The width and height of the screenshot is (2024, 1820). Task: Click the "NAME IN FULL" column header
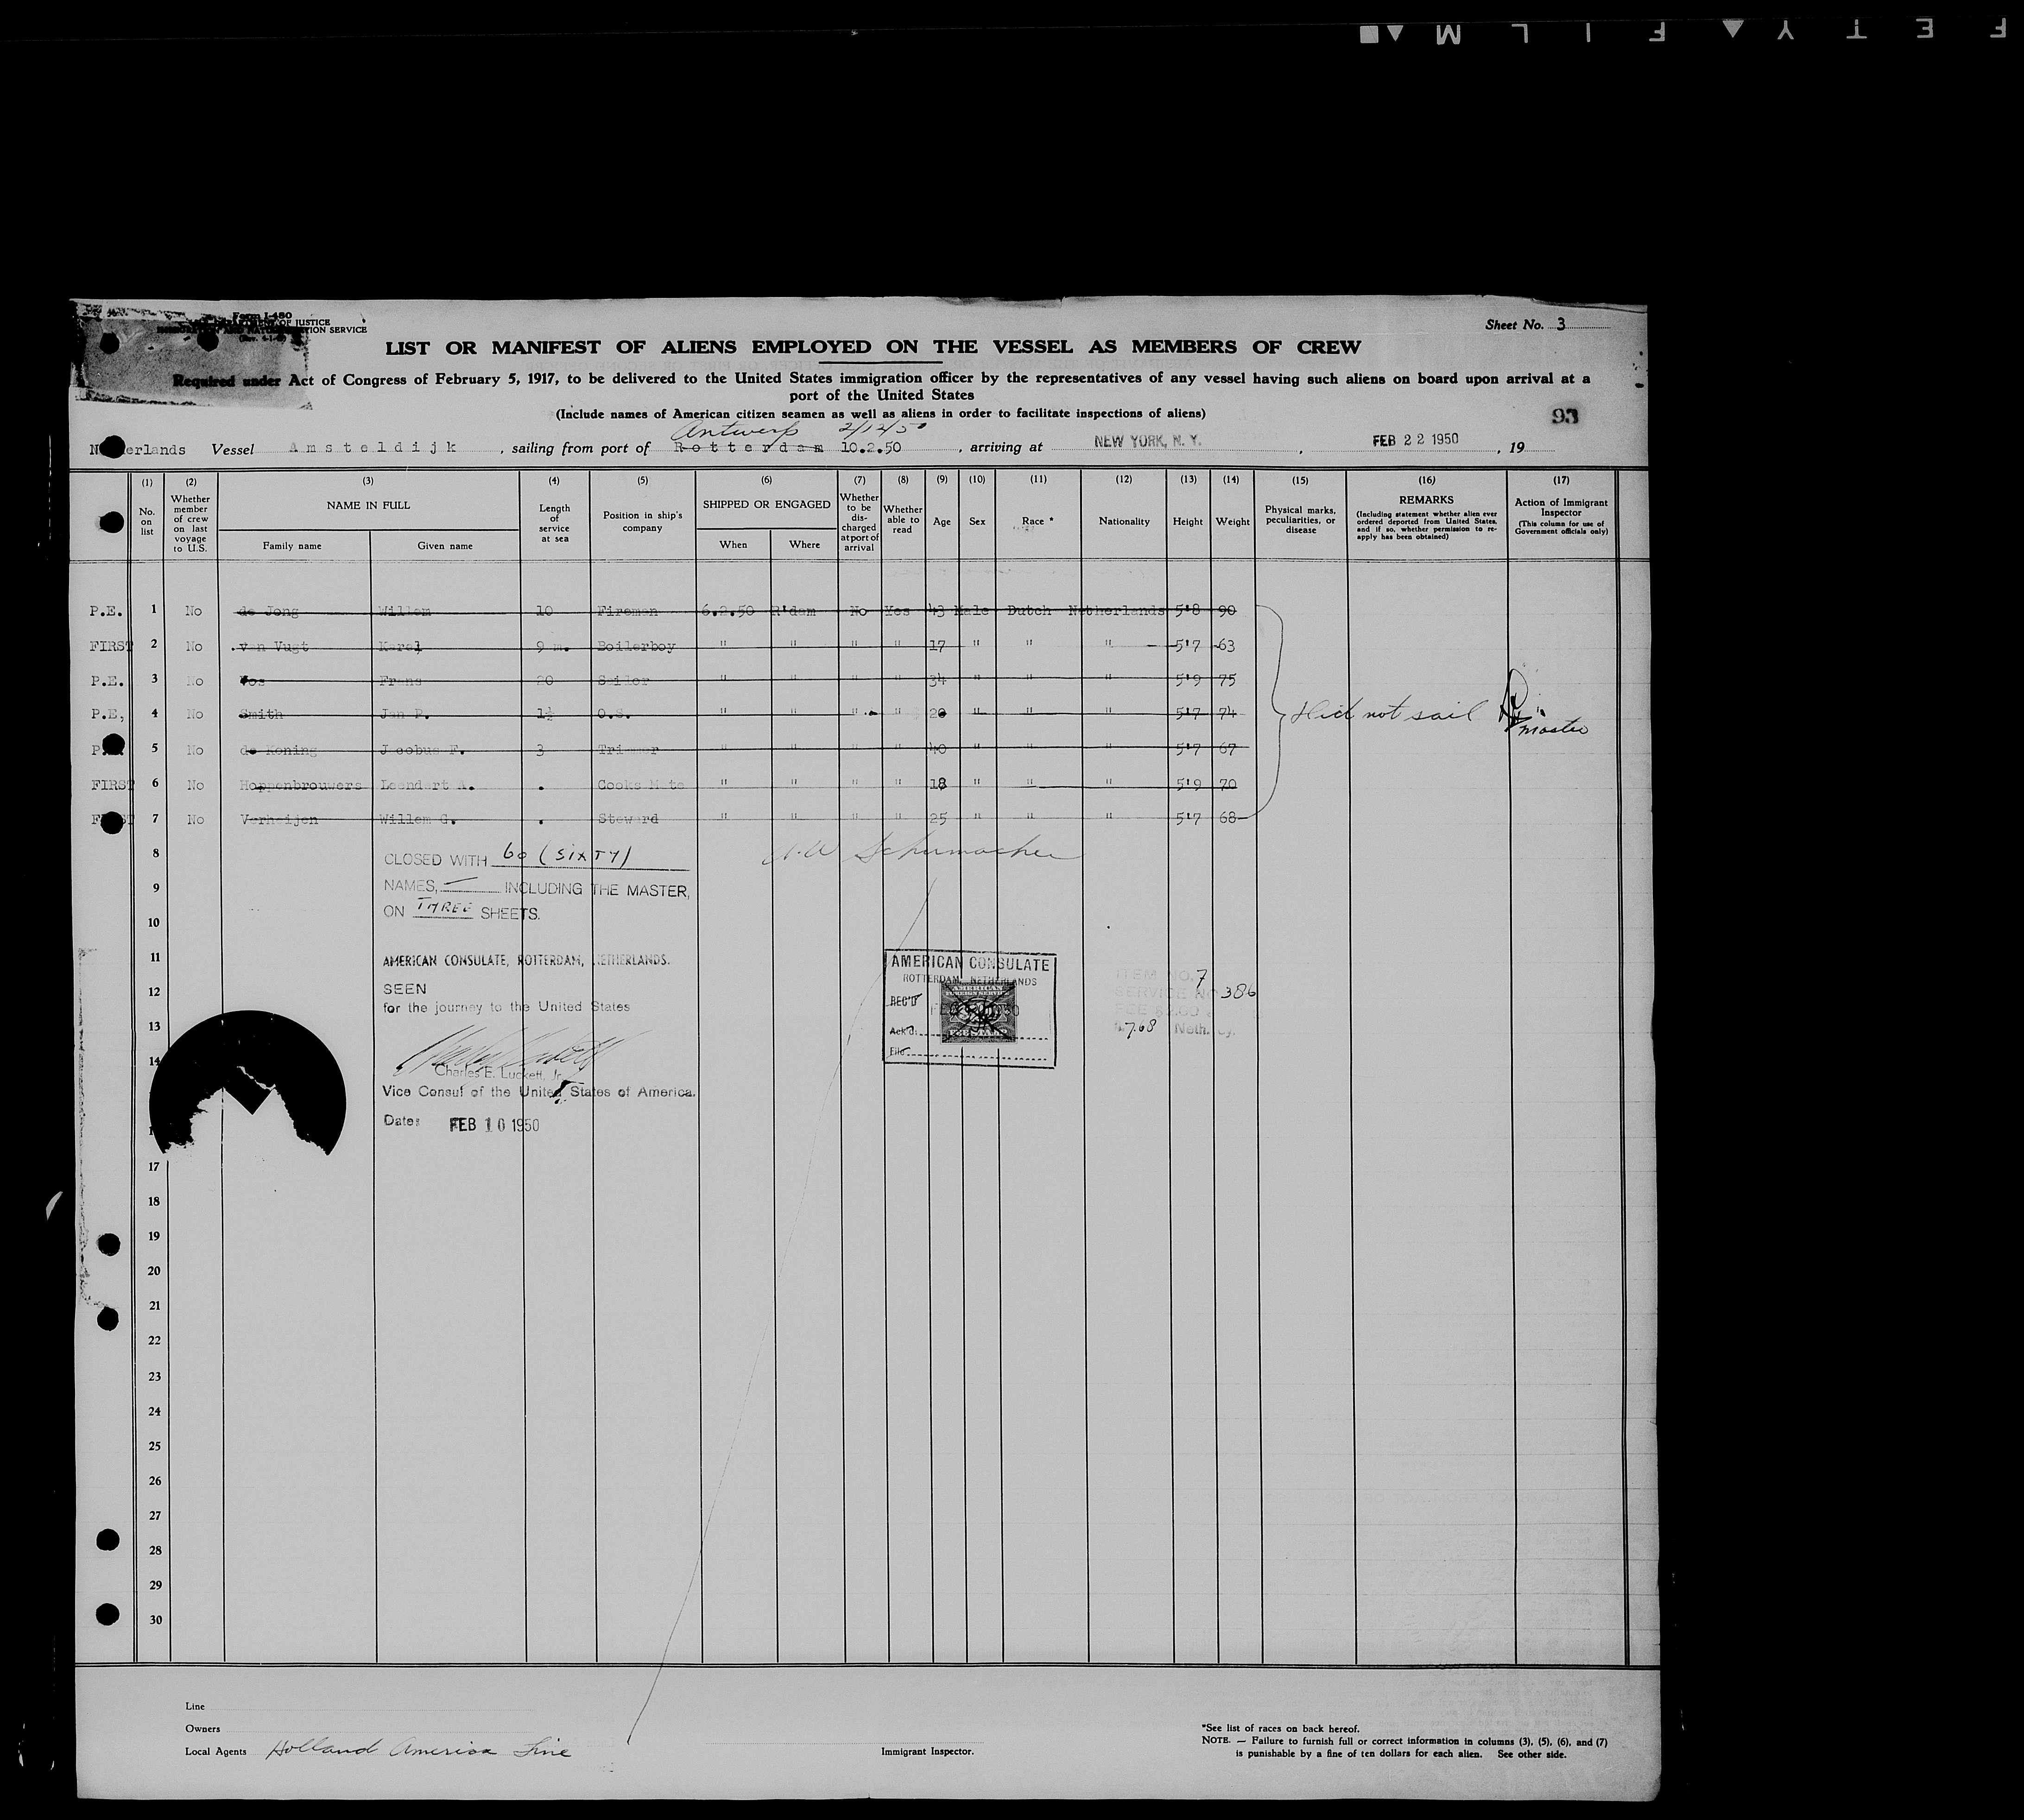[x=368, y=505]
